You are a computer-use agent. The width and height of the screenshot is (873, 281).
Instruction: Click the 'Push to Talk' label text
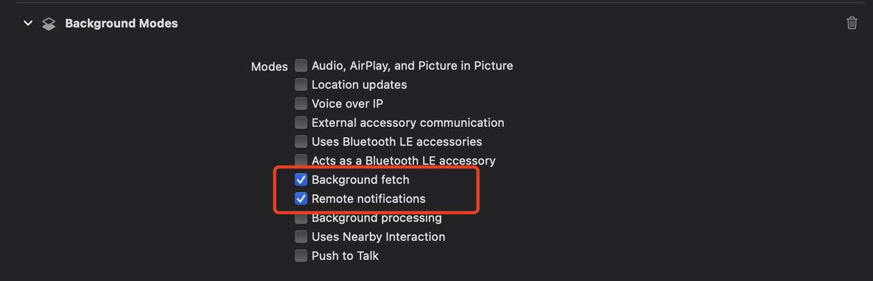345,256
